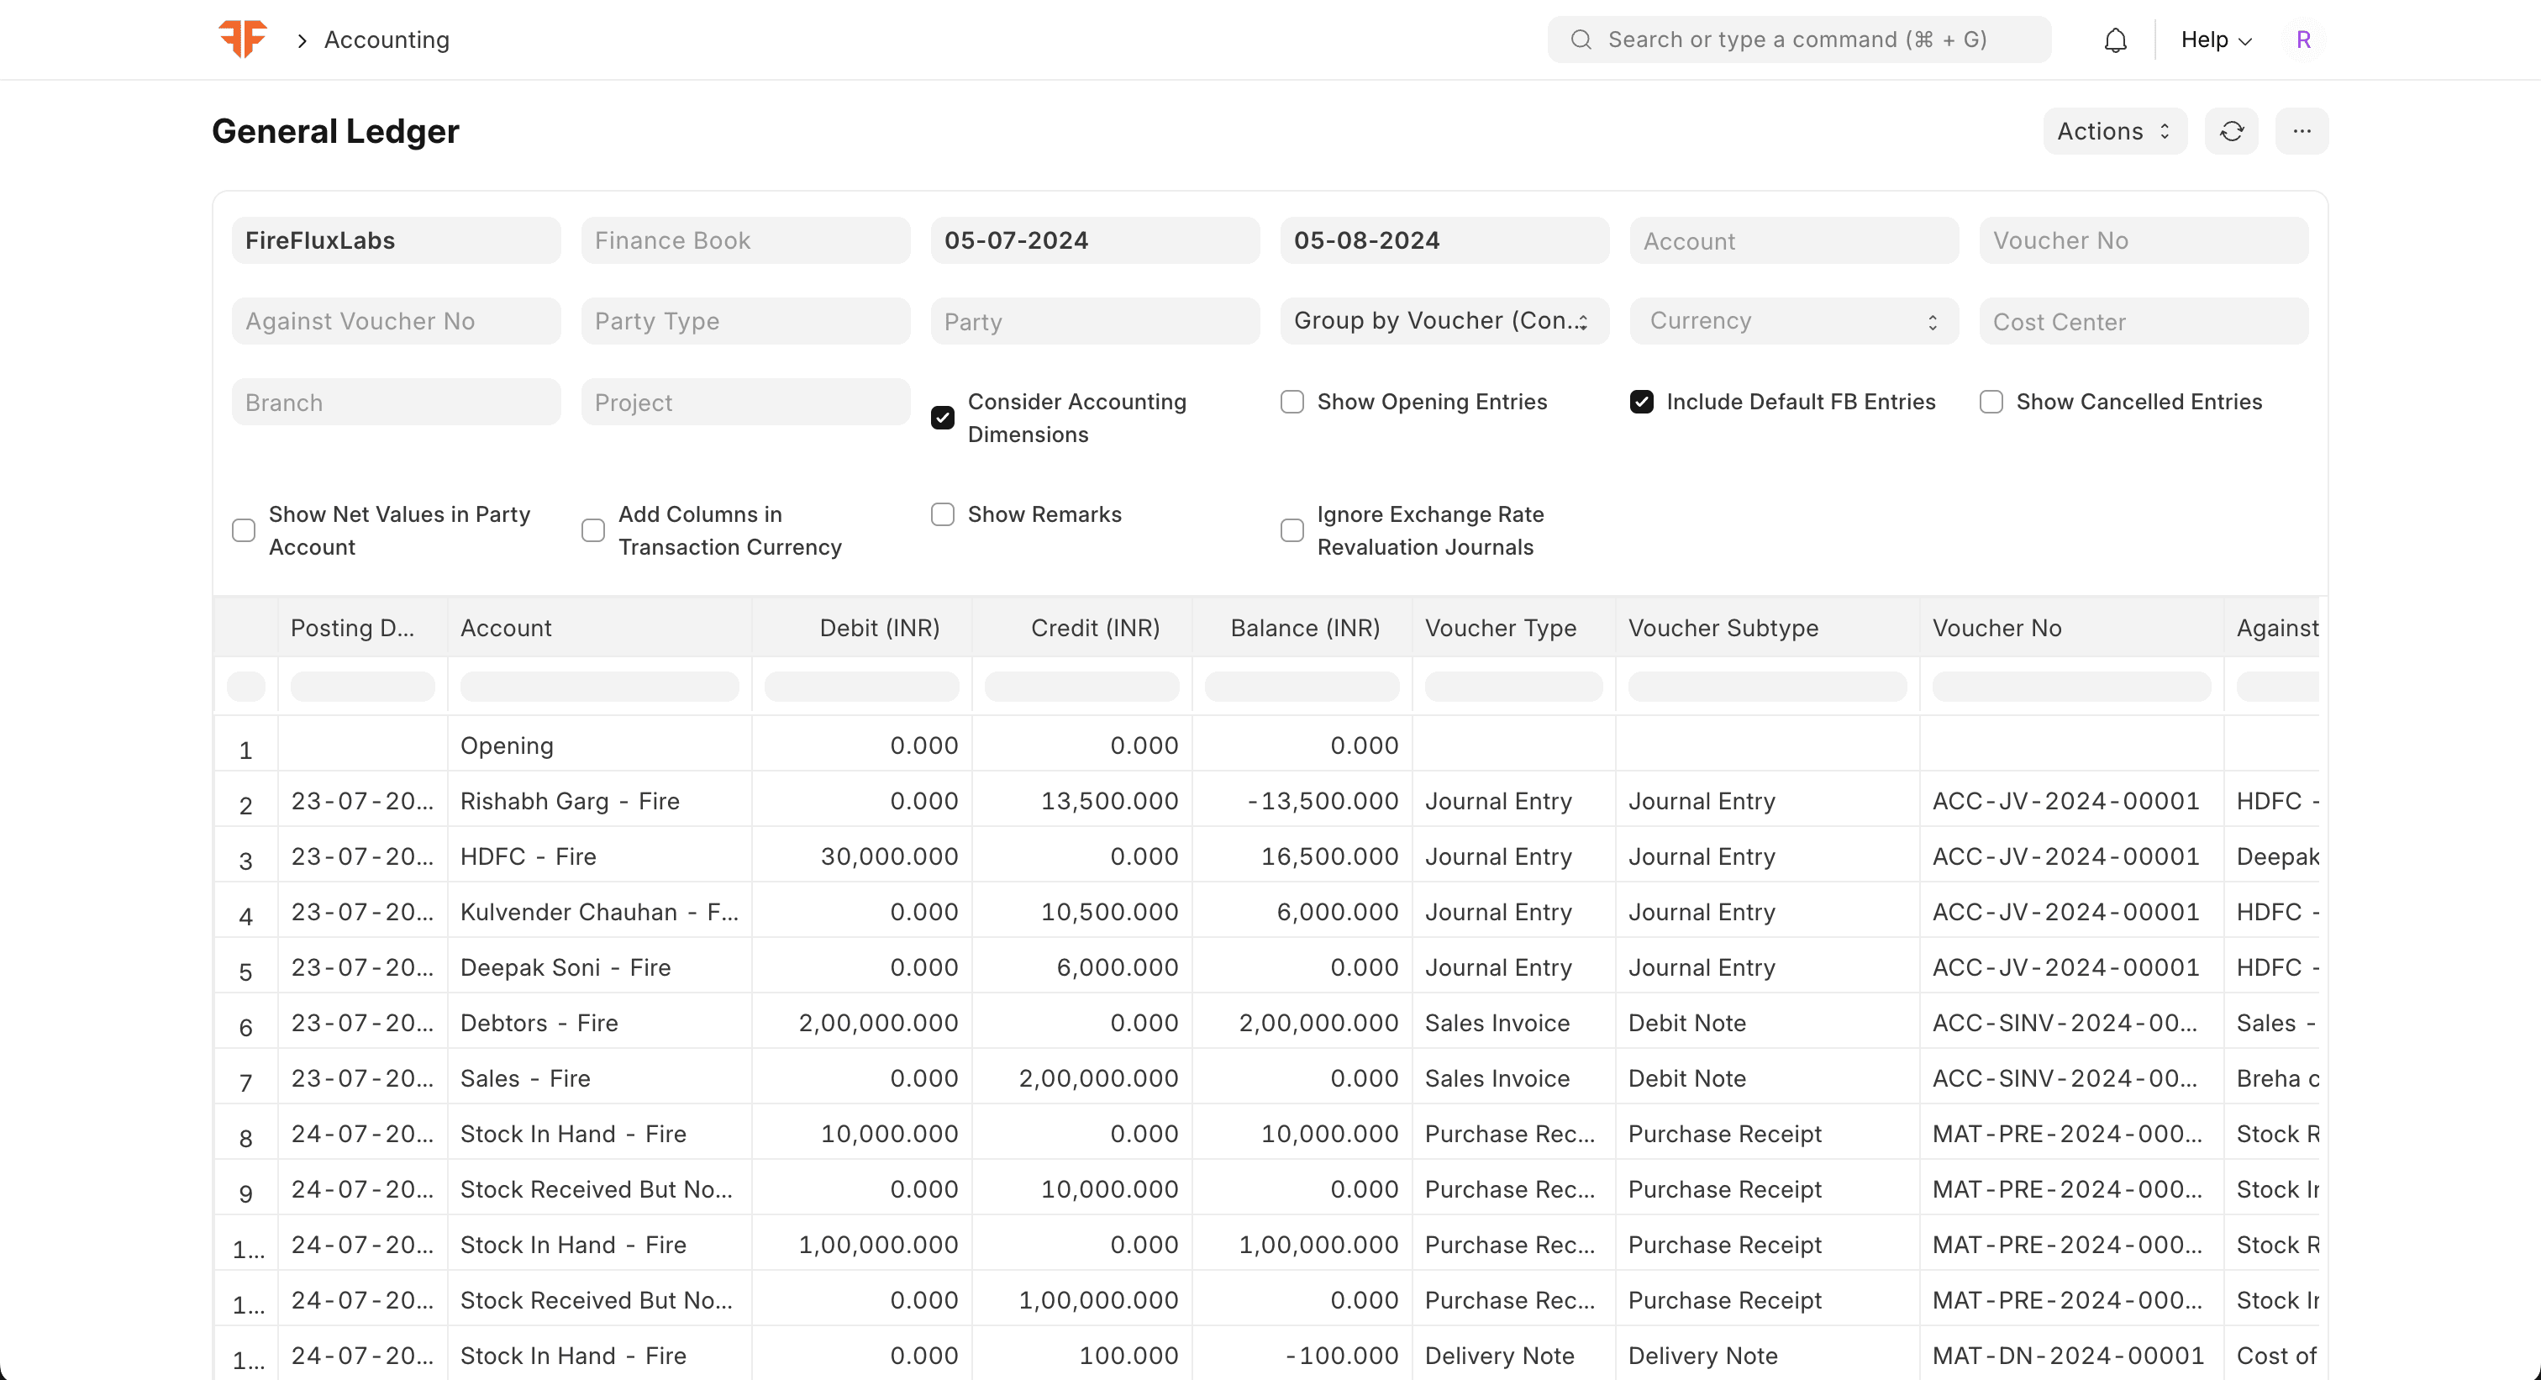This screenshot has width=2541, height=1380.
Task: Click the Voucher No filter field
Action: point(2144,240)
